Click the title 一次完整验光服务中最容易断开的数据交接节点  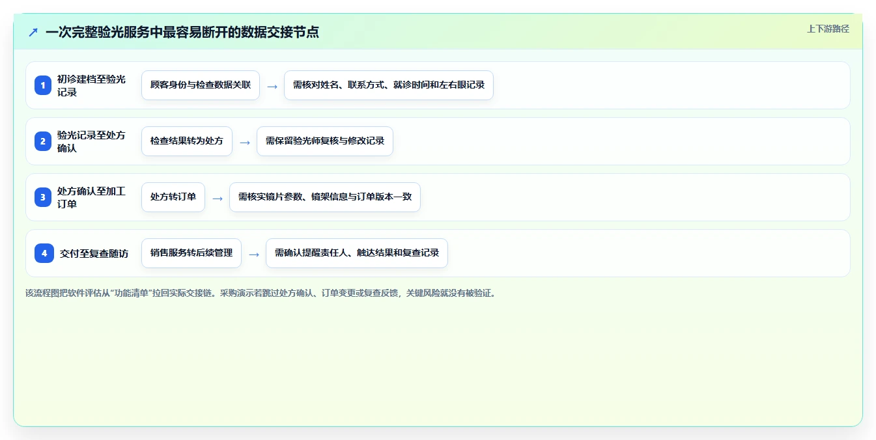(x=182, y=32)
